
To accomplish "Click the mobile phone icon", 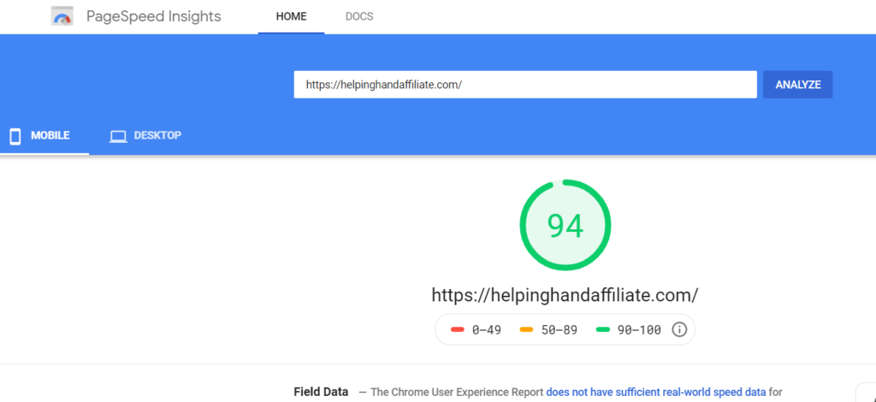I will pos(15,136).
